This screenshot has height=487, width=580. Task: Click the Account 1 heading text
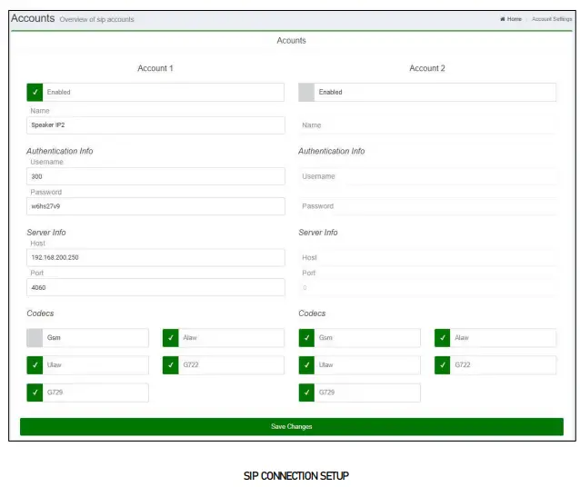pyautogui.click(x=155, y=68)
